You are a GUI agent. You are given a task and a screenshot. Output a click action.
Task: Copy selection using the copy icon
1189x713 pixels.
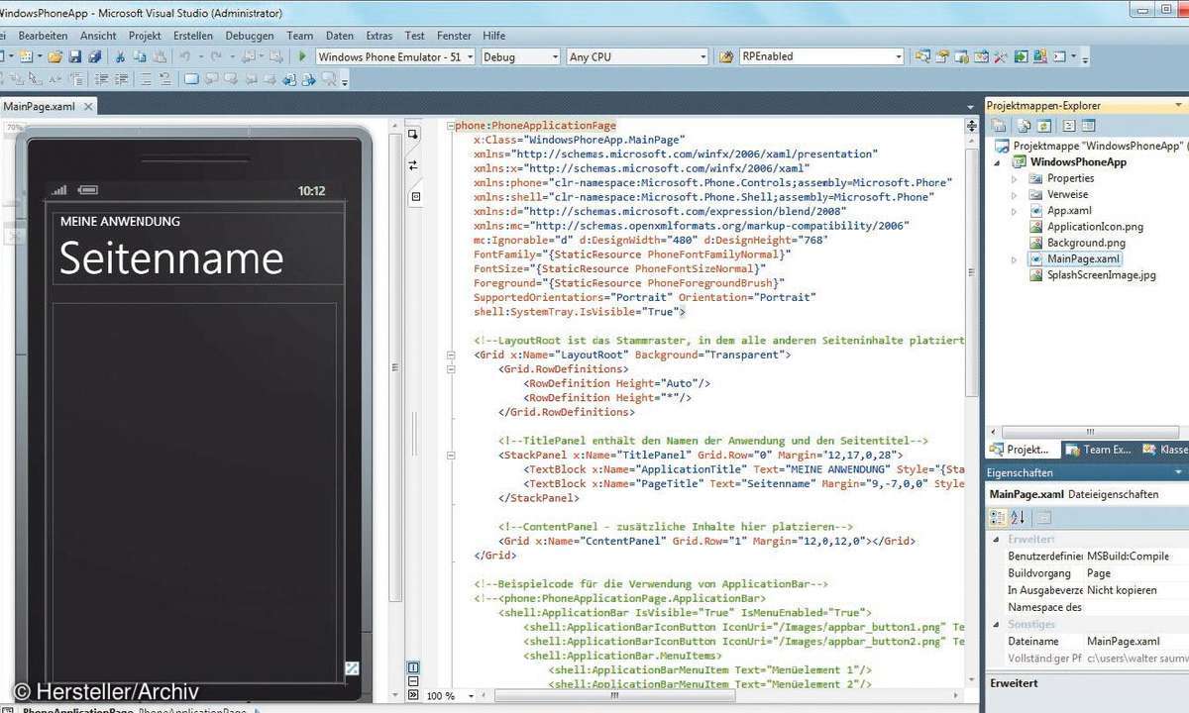[140, 56]
